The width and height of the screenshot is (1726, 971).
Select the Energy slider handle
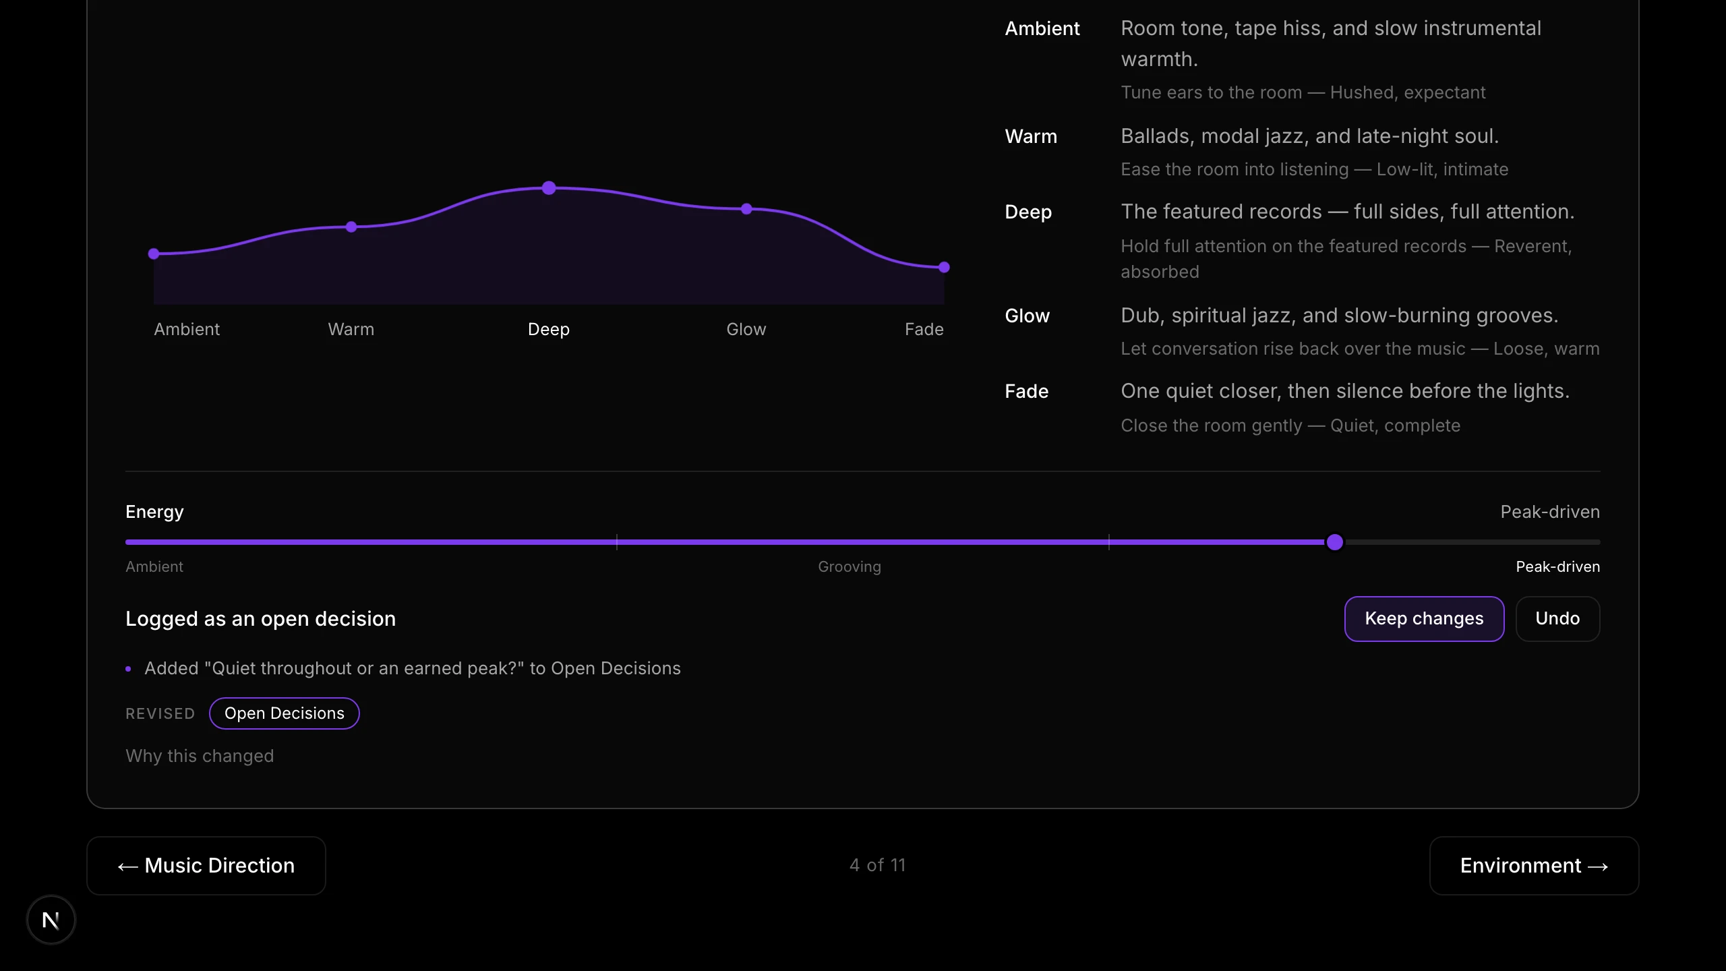[x=1334, y=542]
